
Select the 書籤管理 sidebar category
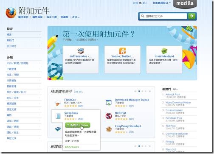[x=23, y=86]
